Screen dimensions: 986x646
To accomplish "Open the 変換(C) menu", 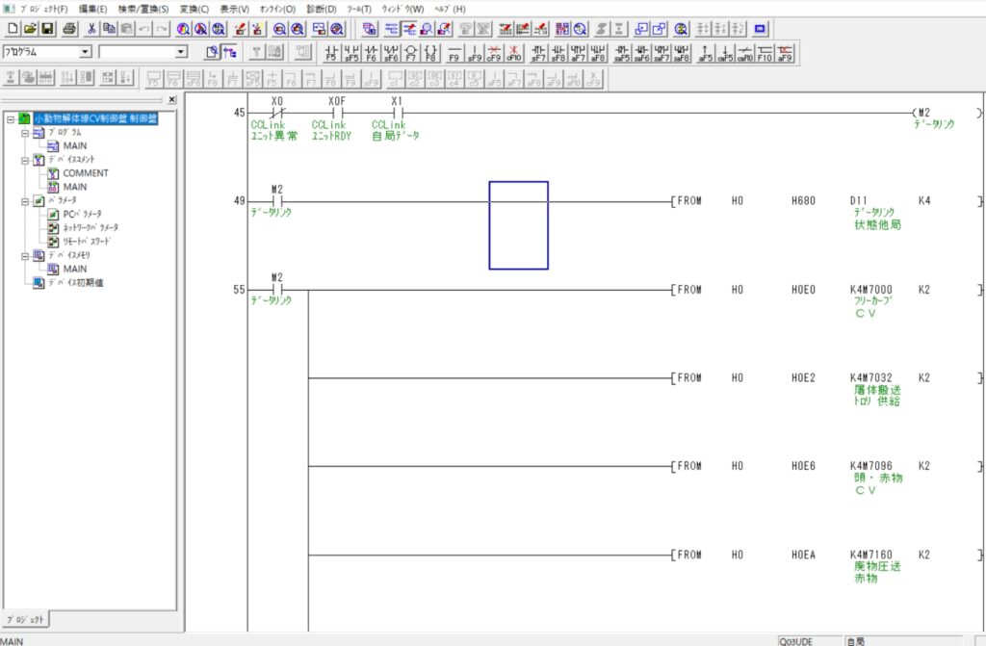I will [x=193, y=8].
